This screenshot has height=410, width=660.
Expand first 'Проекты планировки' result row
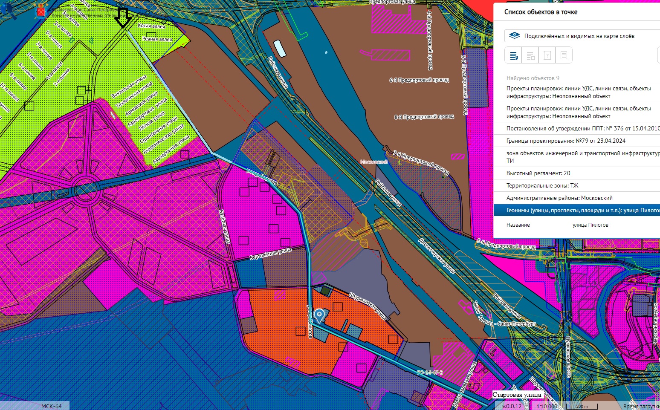[x=578, y=92]
